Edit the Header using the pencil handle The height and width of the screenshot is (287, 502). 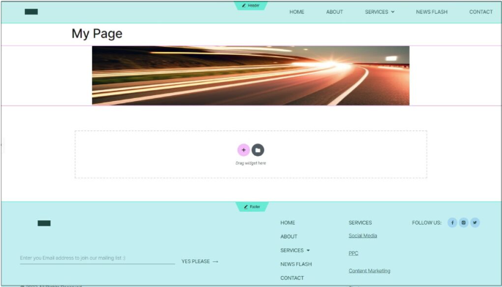click(x=251, y=5)
